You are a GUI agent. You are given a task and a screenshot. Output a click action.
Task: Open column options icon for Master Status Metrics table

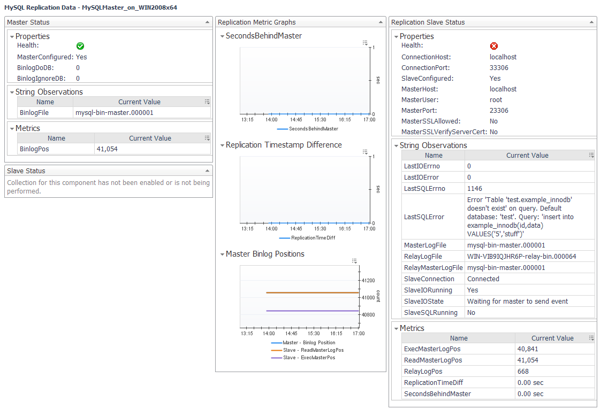coord(207,138)
